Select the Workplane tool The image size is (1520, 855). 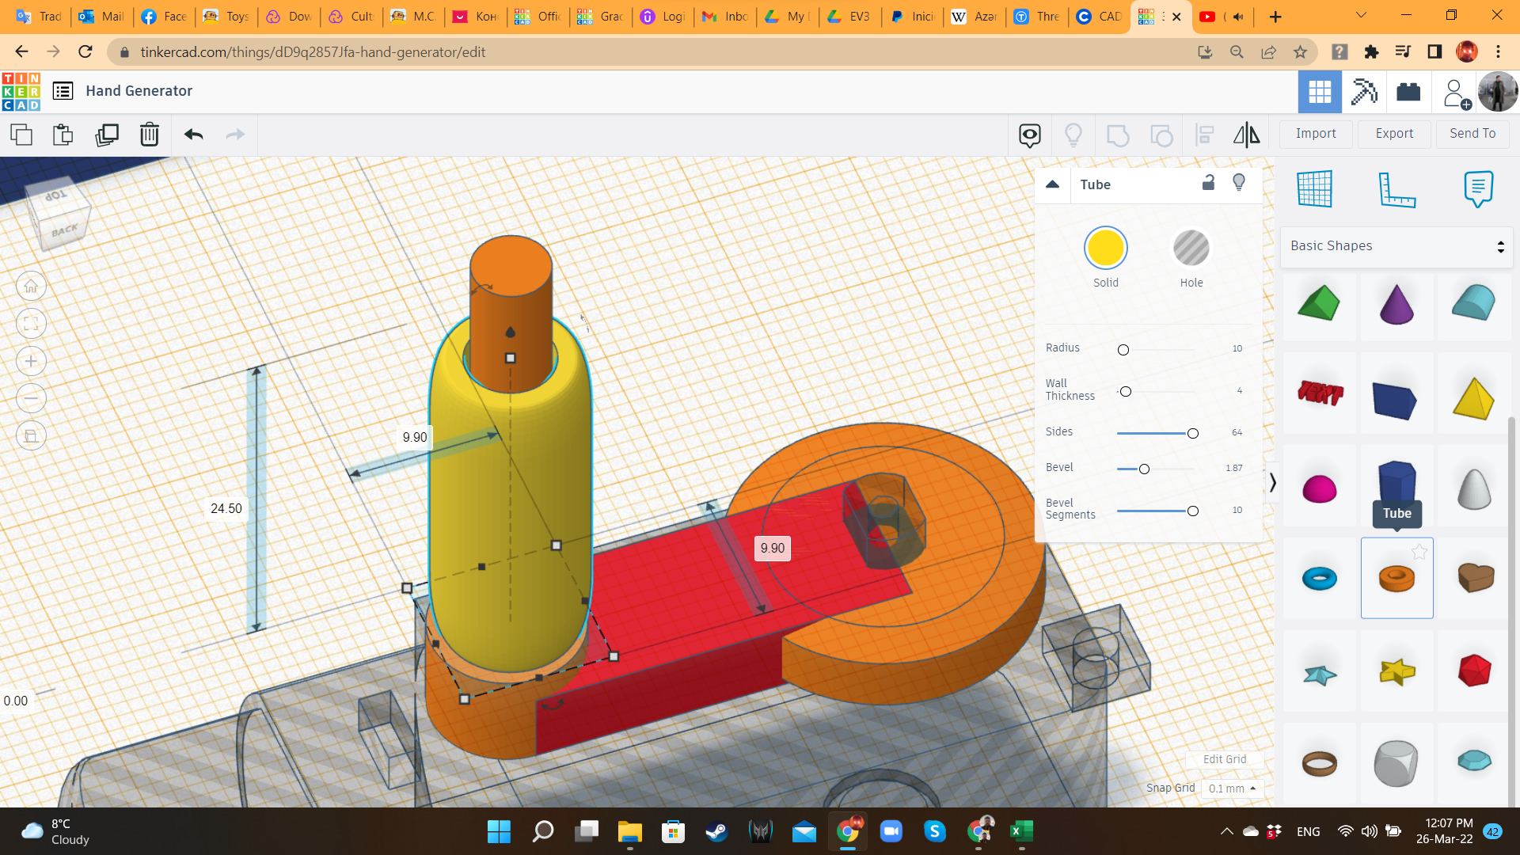point(1314,189)
